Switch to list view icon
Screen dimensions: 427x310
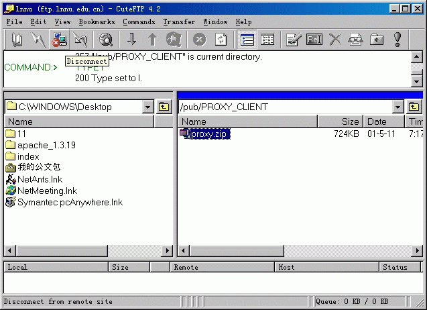(247, 40)
